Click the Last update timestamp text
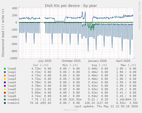 [106, 106]
